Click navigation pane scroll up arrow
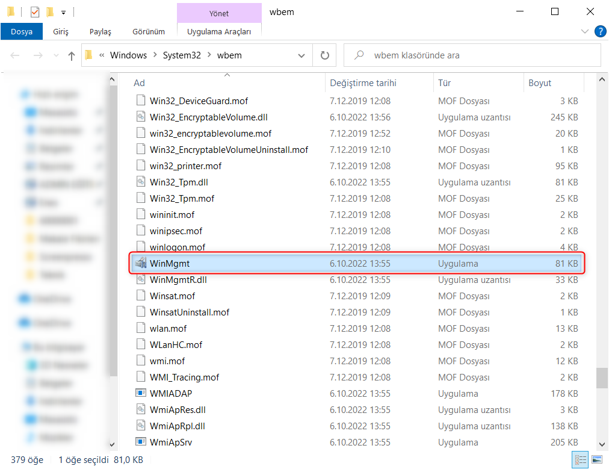 (x=113, y=79)
